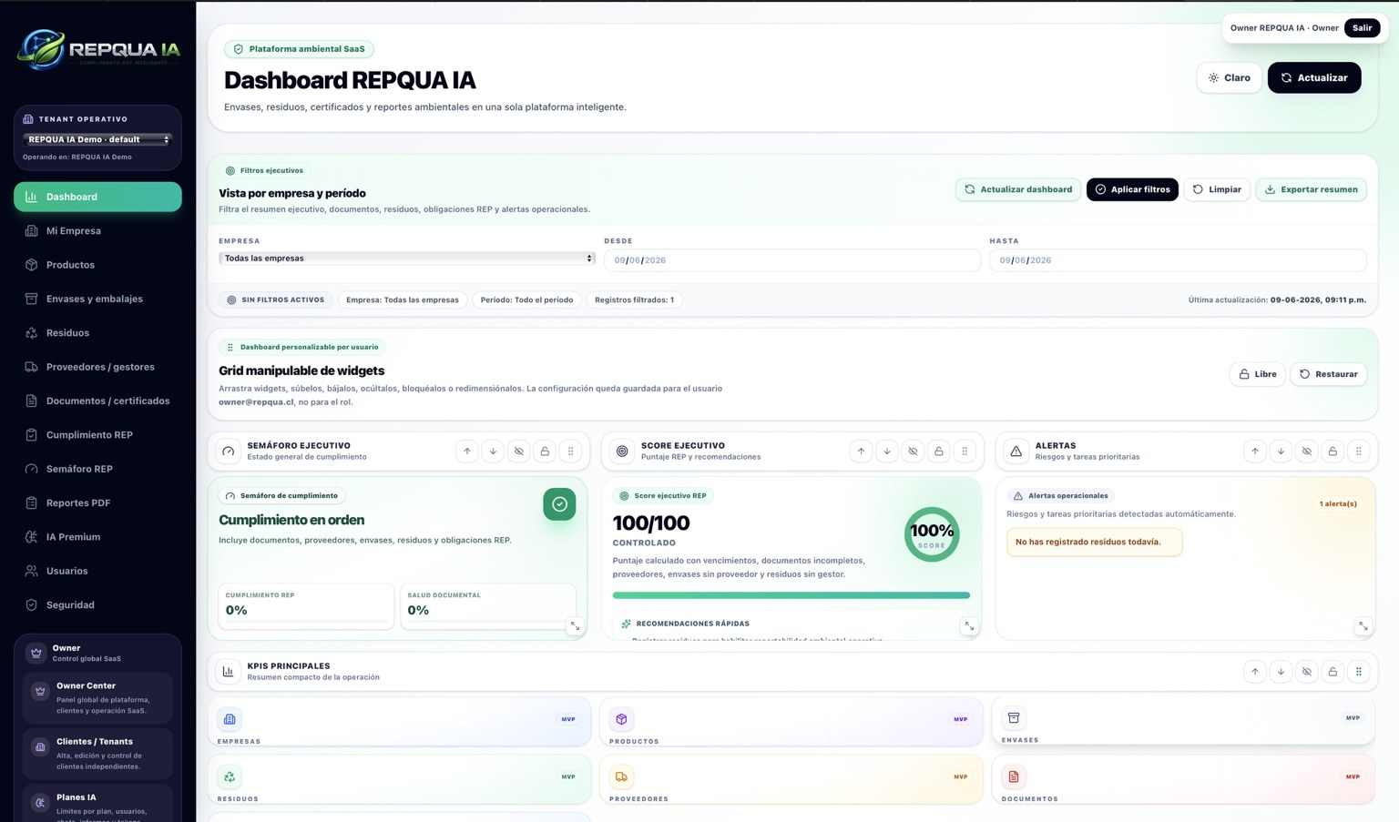Move KPIs Principales widget down
The height and width of the screenshot is (822, 1399).
[1281, 672]
